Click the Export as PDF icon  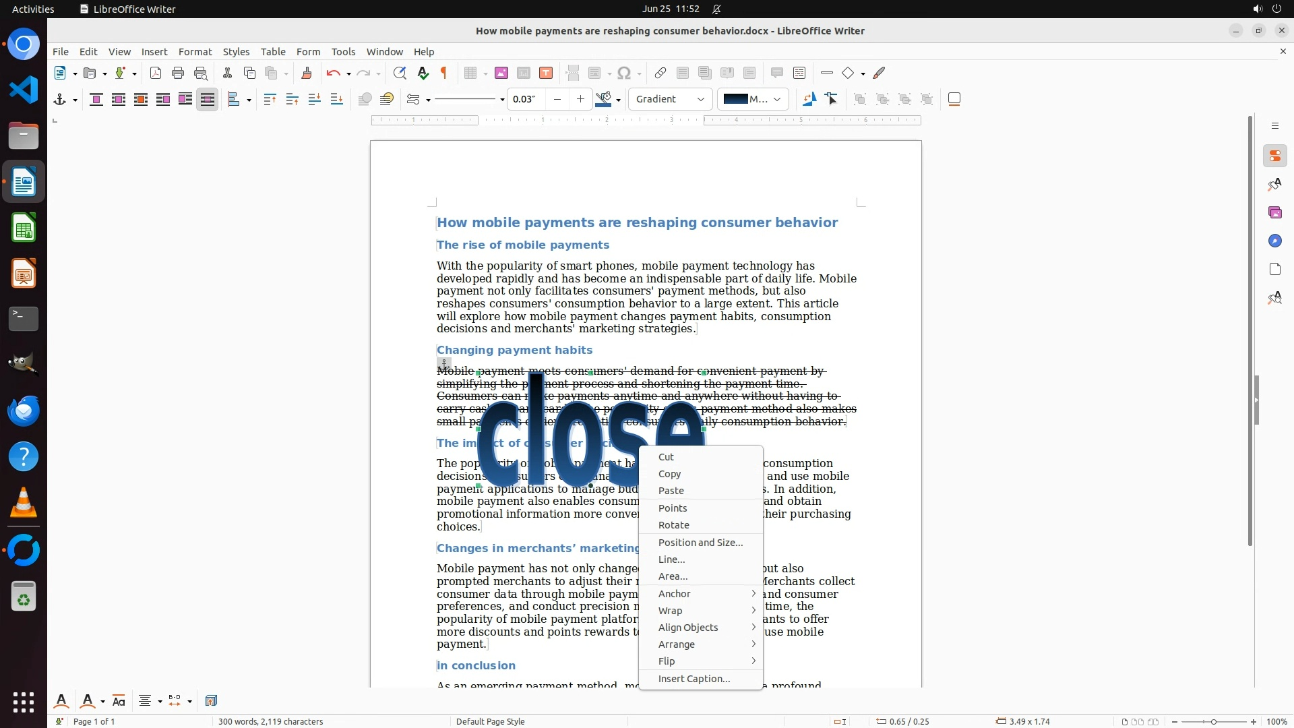coord(156,73)
